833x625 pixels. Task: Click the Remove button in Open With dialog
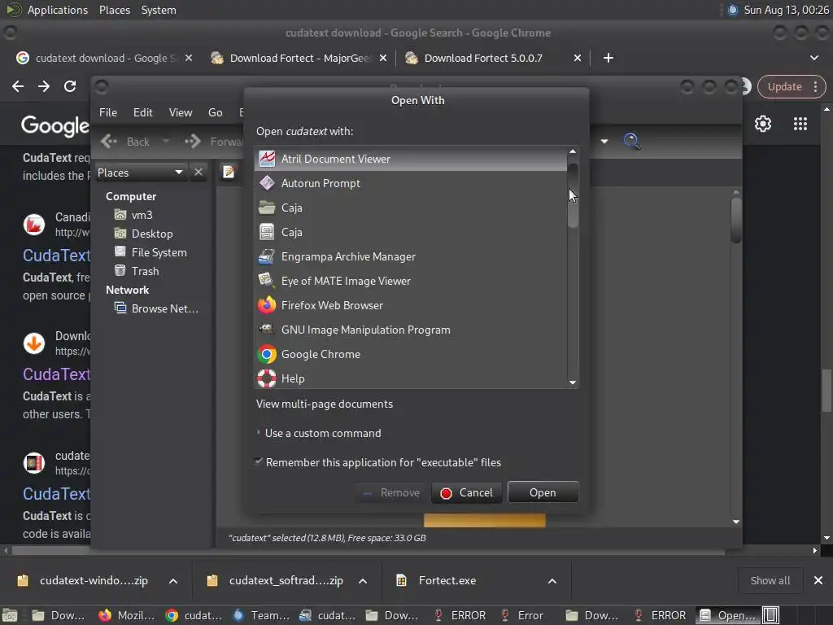[391, 492]
